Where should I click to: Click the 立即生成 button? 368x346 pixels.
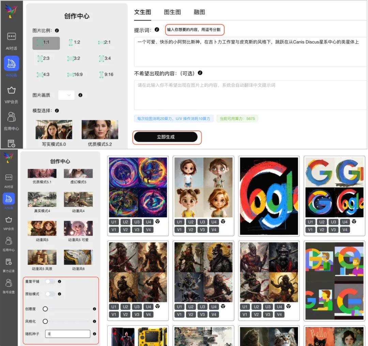[x=167, y=137]
